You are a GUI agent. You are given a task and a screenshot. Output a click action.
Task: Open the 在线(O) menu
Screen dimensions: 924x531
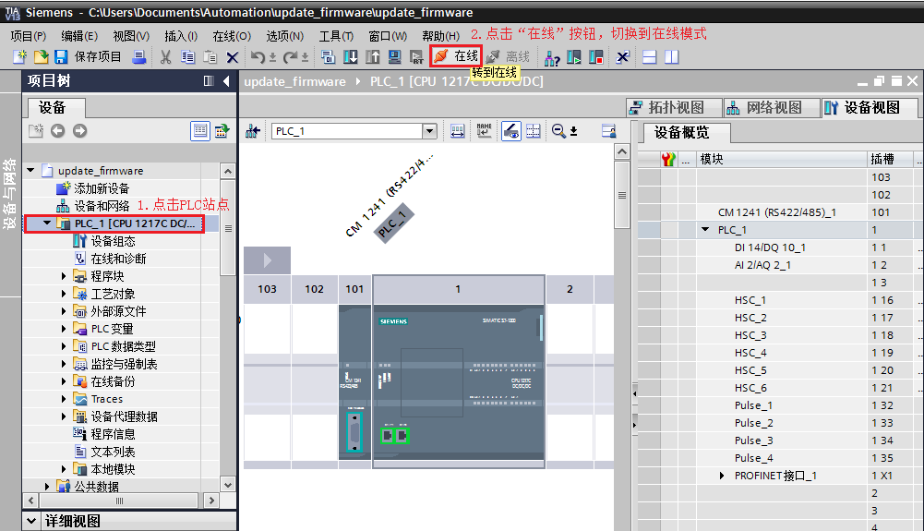(232, 36)
